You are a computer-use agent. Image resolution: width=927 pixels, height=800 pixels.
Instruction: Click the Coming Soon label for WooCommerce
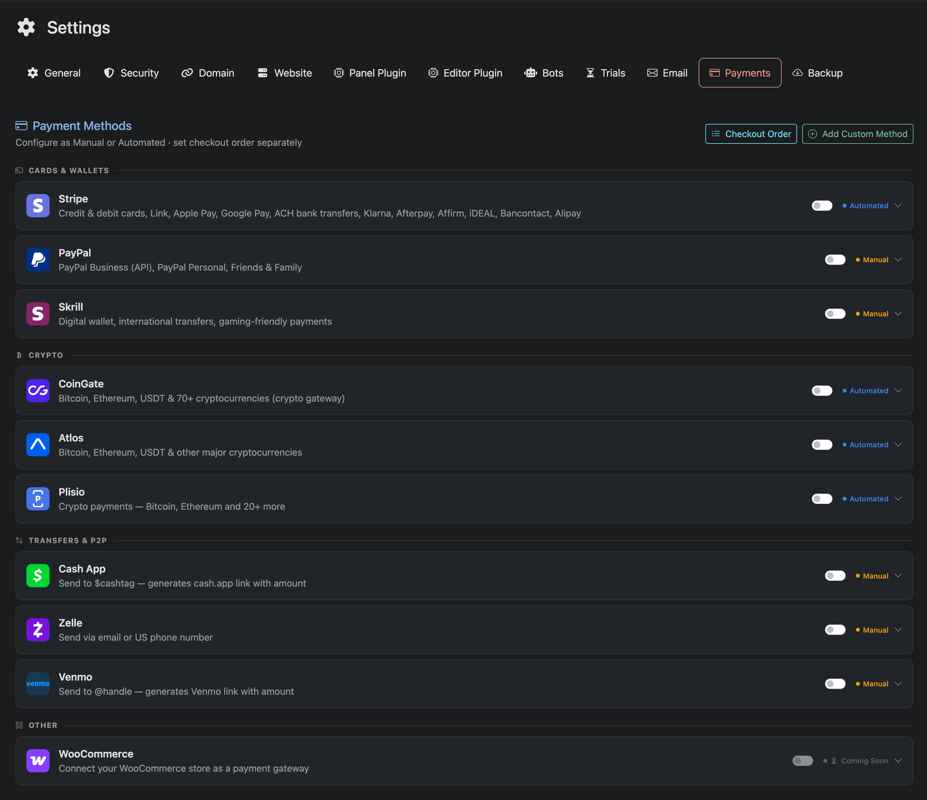pos(865,761)
